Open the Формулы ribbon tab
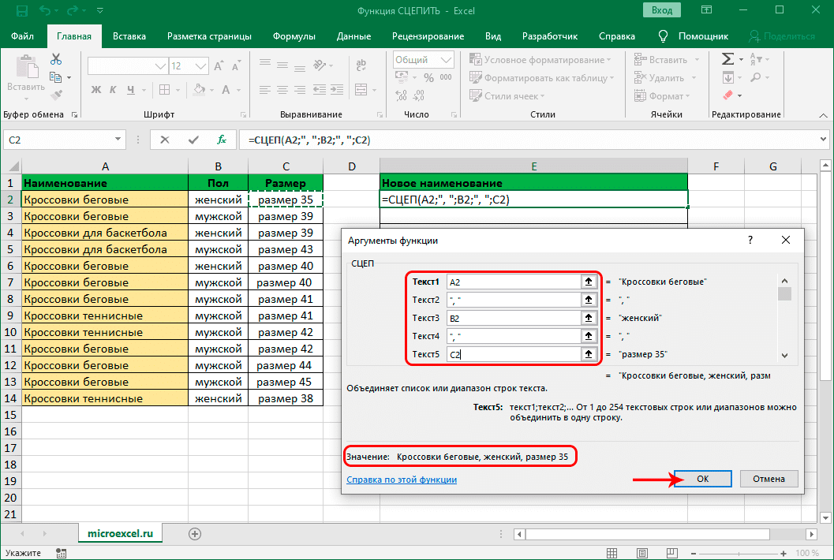Image resolution: width=834 pixels, height=560 pixels. pos(294,36)
